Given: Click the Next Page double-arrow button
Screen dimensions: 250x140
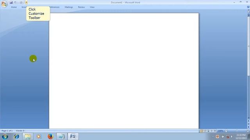Looking at the screenshot, I should pyautogui.click(x=248, y=127).
